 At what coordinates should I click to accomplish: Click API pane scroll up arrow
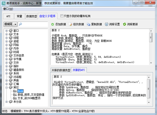point(149,77)
